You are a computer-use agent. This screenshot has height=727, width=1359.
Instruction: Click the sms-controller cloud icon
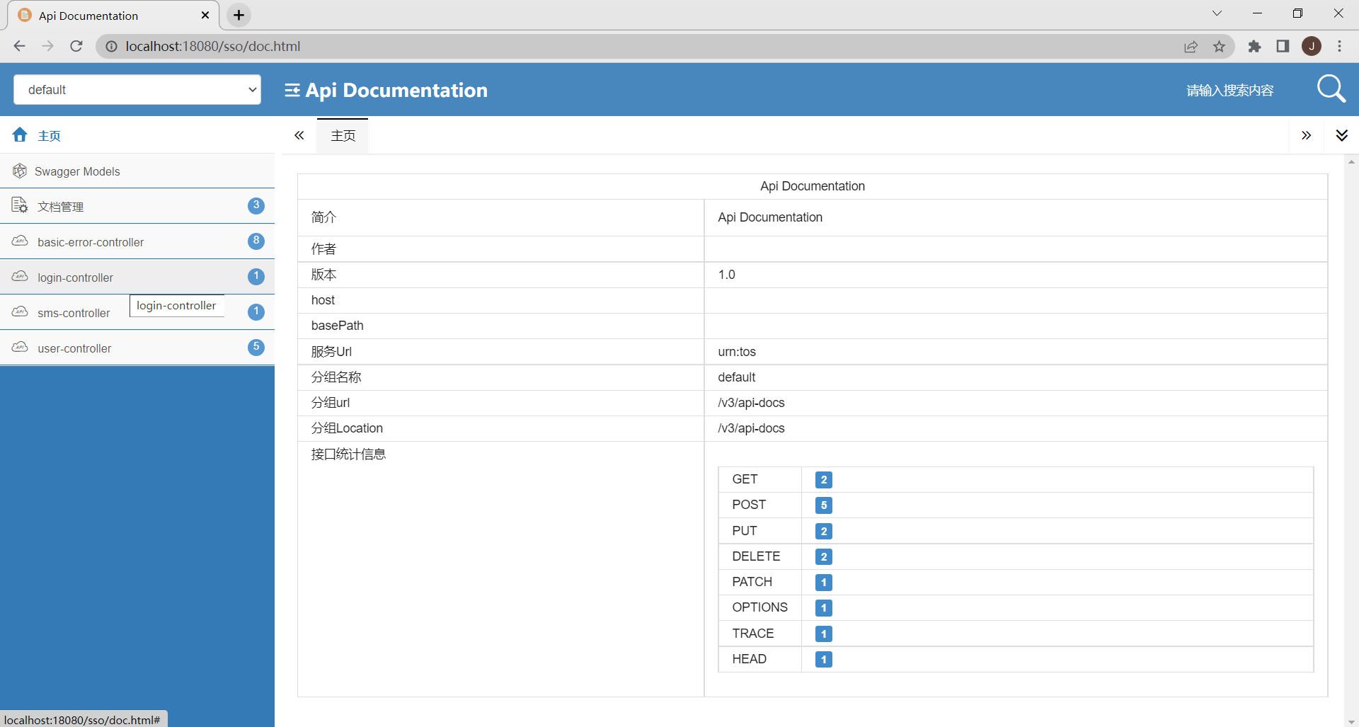[20, 311]
